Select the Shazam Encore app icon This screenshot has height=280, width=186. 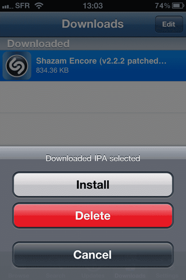coord(17,66)
